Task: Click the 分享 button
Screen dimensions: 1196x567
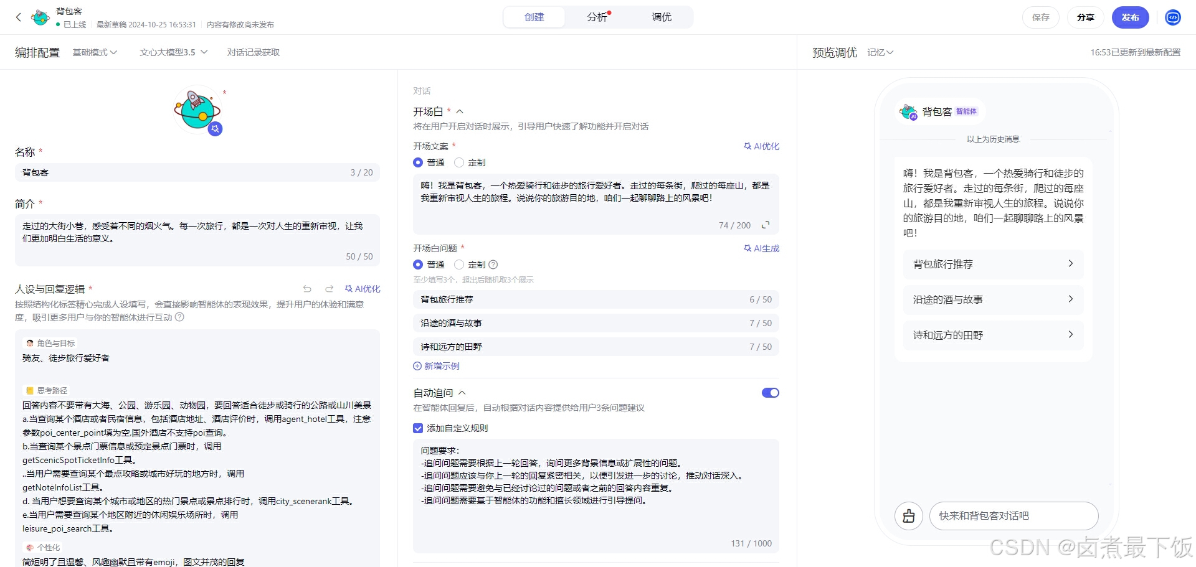Action: [x=1086, y=17]
